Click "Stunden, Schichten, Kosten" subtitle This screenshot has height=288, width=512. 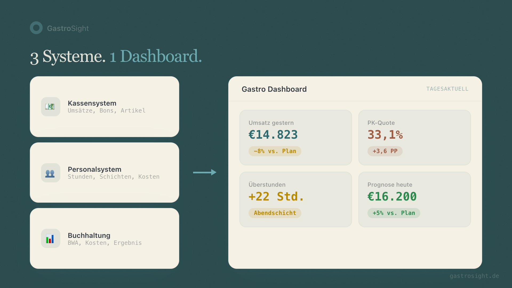coord(114,177)
